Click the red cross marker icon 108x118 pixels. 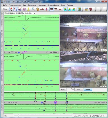click(x=46, y=9)
